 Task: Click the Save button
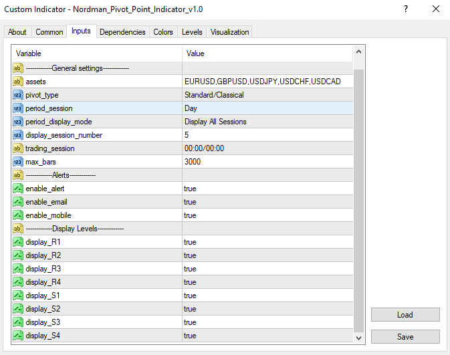[x=405, y=337]
